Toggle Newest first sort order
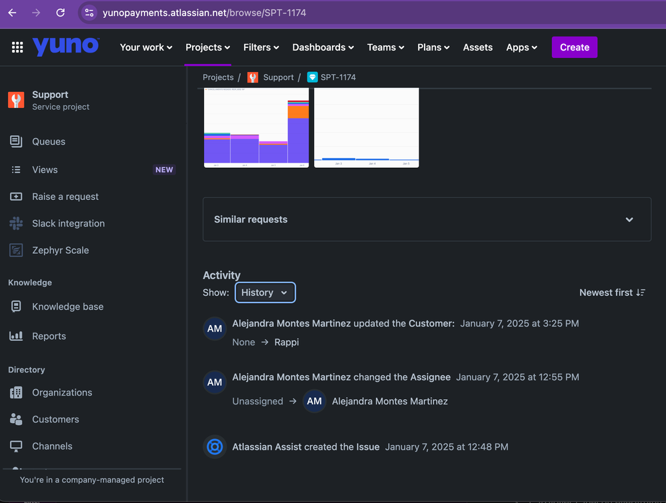The image size is (666, 503). tap(612, 292)
